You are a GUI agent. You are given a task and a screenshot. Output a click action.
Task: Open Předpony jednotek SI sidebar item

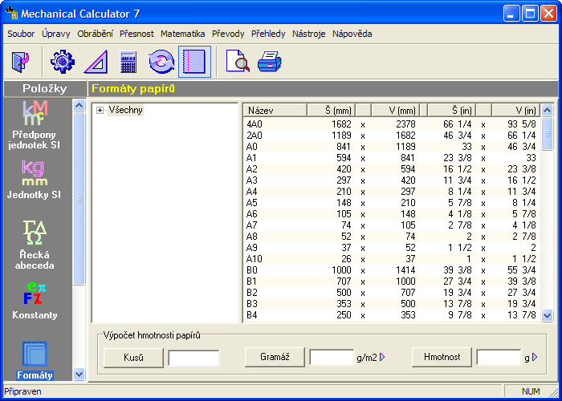(x=35, y=125)
